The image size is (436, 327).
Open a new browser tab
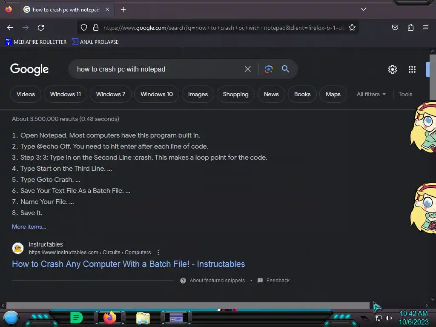123,10
